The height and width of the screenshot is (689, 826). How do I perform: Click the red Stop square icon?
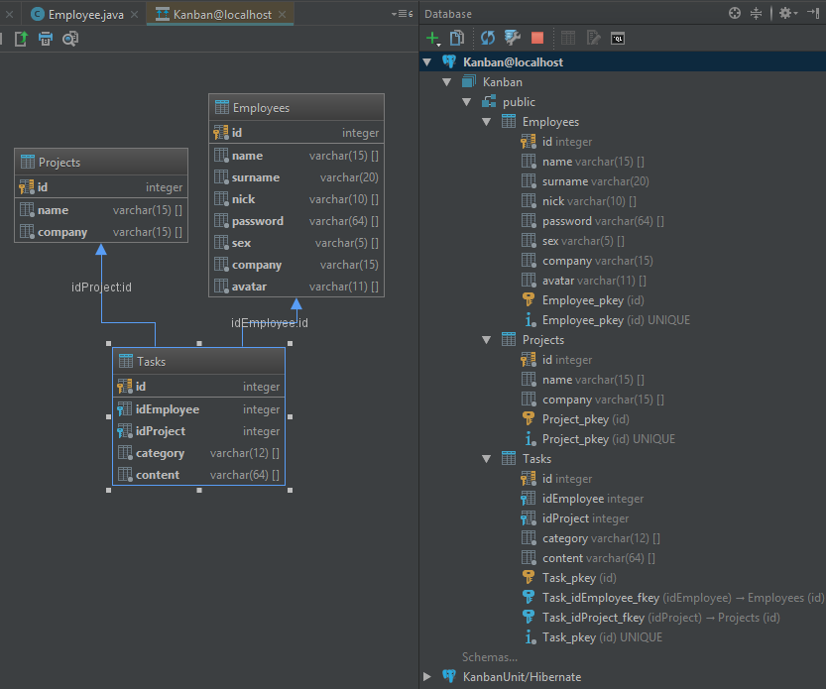tap(537, 39)
